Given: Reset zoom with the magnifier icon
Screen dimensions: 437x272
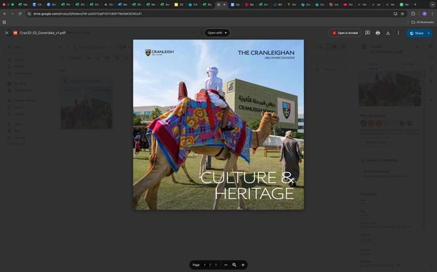Looking at the screenshot, I should click(234, 265).
